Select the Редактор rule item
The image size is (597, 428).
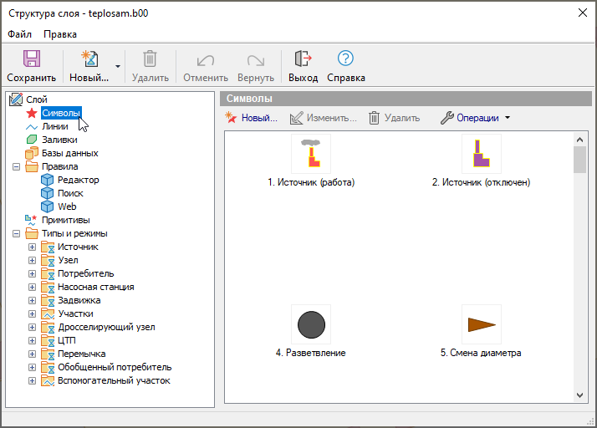click(x=78, y=180)
